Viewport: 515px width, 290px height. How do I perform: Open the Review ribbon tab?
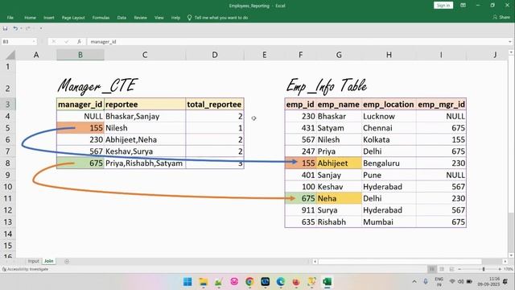[140, 18]
